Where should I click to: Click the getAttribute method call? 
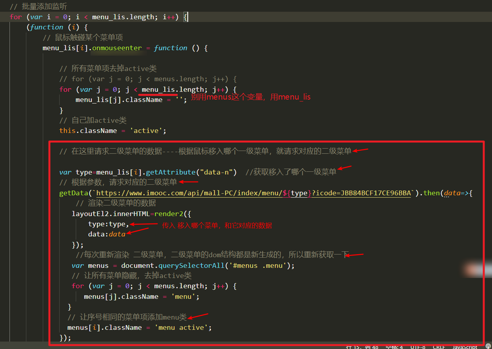171,172
